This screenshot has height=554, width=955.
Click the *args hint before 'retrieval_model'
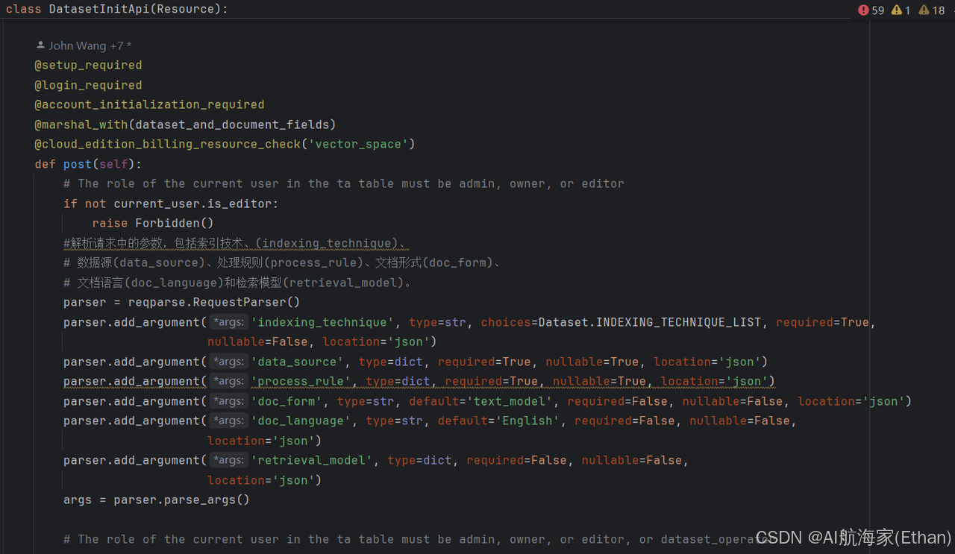(228, 460)
